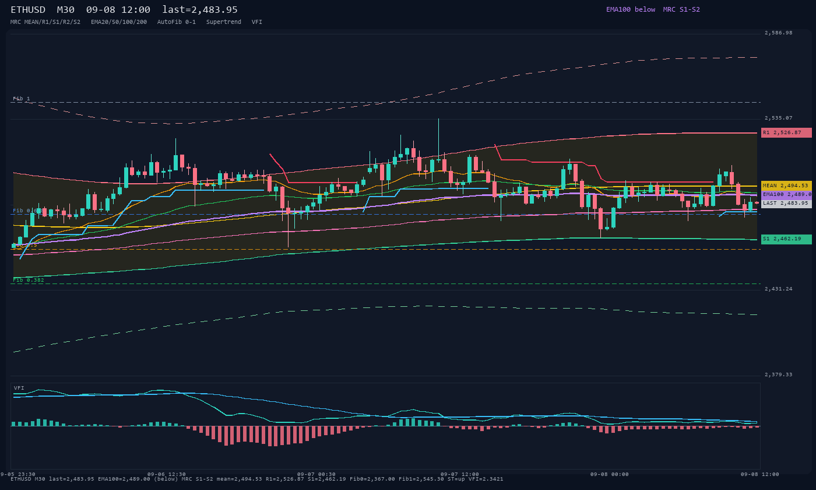Click the 2,379.33 price axis label
This screenshot has height=490, width=816.
(779, 374)
